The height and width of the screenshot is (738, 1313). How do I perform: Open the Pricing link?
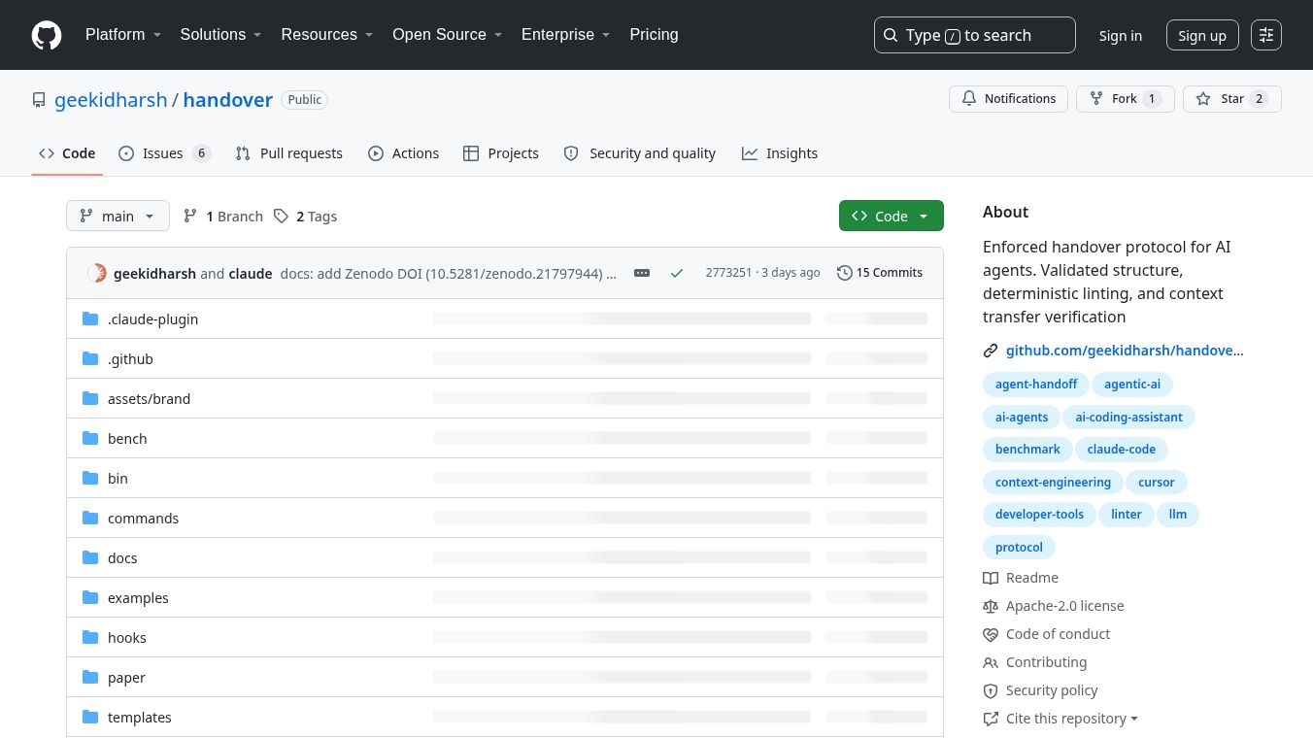point(654,34)
